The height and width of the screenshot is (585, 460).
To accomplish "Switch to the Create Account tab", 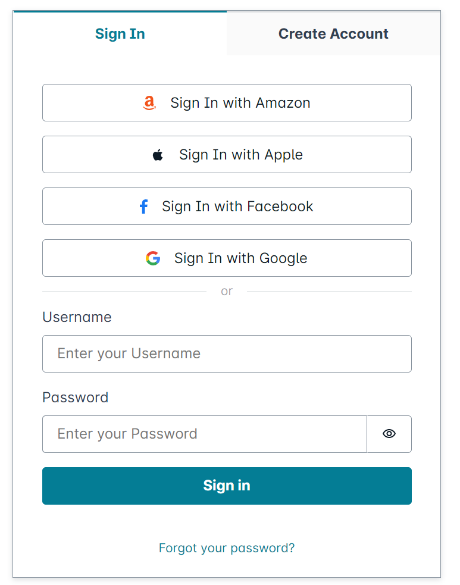I will (333, 34).
